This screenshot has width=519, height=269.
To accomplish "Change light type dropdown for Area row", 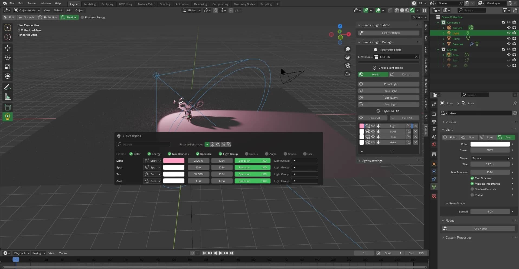I will click(152, 181).
